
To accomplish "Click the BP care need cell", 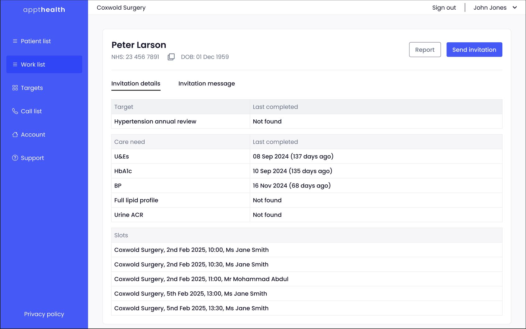I will point(181,186).
